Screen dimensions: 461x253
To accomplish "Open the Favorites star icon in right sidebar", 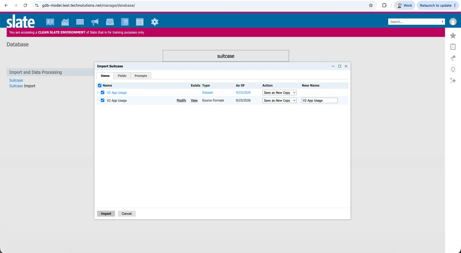I will pyautogui.click(x=453, y=35).
